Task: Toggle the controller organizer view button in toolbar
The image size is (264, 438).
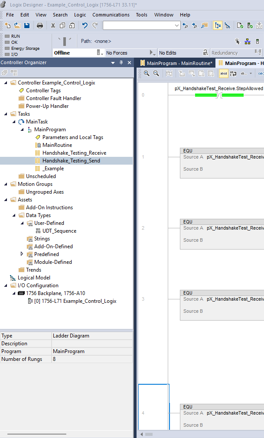Action: pos(218,26)
